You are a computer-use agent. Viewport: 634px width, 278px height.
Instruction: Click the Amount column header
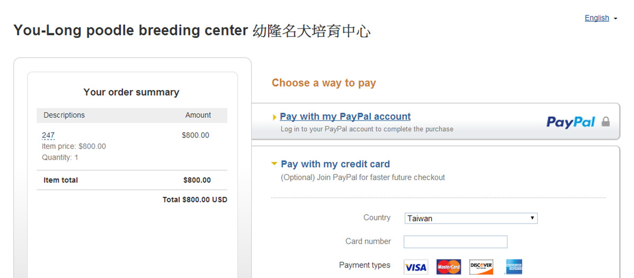198,115
